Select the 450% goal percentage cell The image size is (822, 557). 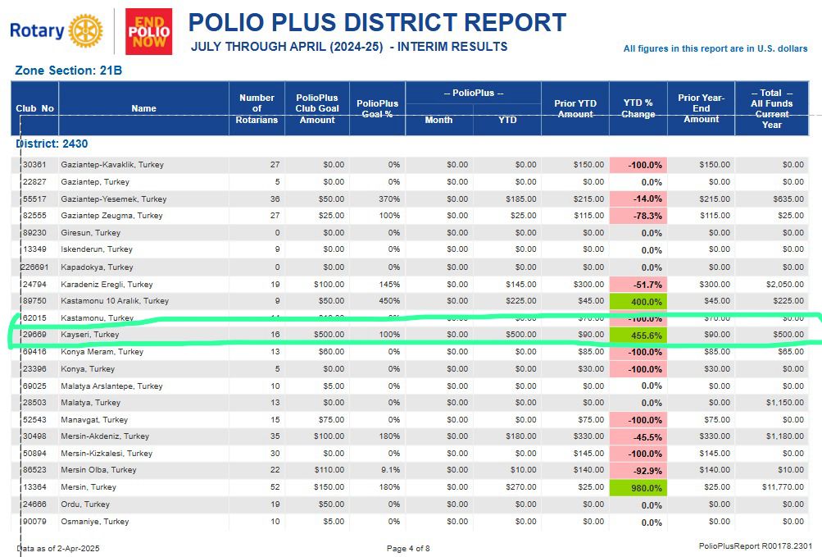coord(389,301)
